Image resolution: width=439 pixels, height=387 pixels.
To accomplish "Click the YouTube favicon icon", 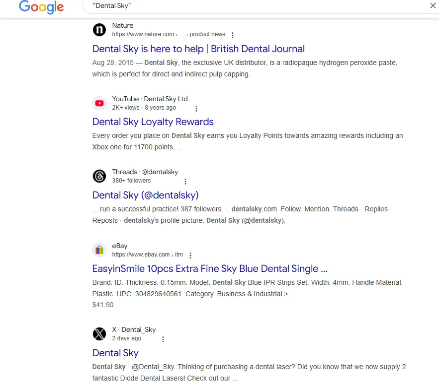I will [99, 103].
